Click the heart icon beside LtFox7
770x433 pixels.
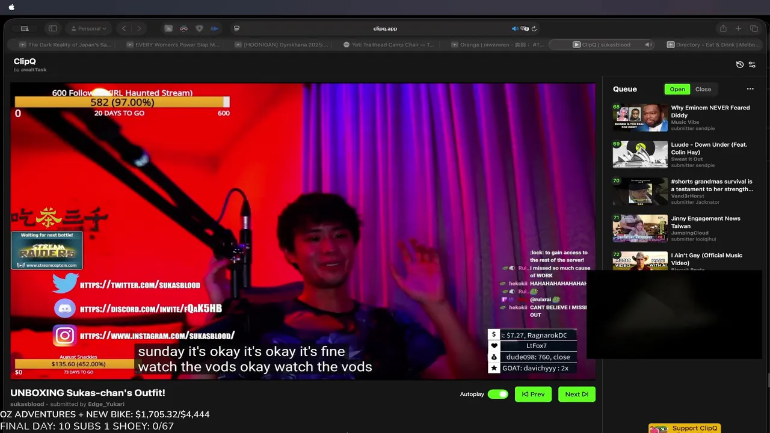pyautogui.click(x=494, y=346)
